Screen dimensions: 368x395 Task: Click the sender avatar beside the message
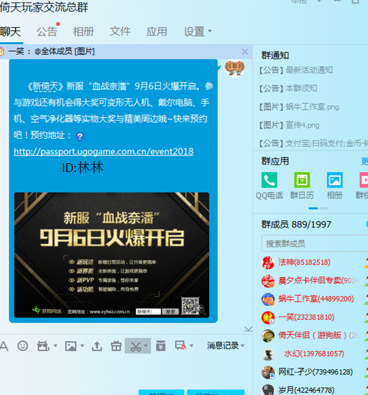(235, 68)
